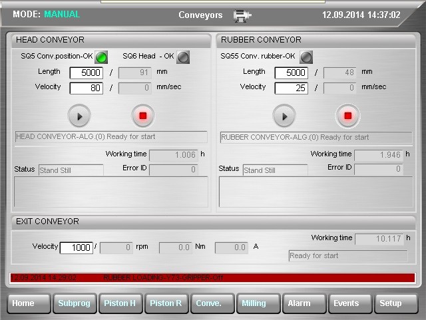Click HEAD CONVEYOR-ALG.(0) Ready for start message

(111, 137)
